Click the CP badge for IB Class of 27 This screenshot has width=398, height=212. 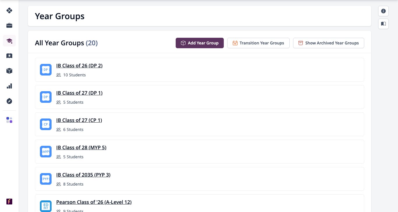(x=46, y=124)
